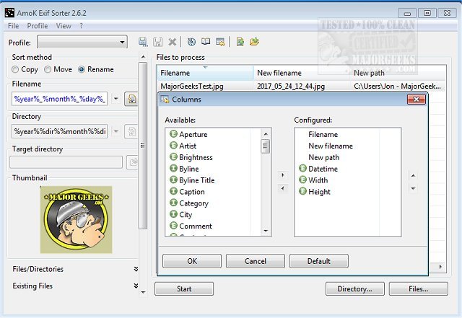The height and width of the screenshot is (318, 462).
Task: Add selected column with right arrow
Action: pyautogui.click(x=283, y=175)
